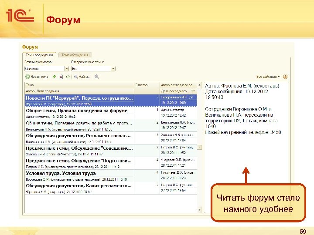This screenshot has height=235, width=314.
Task: Click the list scrollbar up arrow
Action: click(x=199, y=85)
